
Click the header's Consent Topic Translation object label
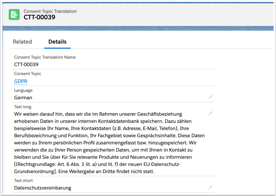[x=50, y=11]
